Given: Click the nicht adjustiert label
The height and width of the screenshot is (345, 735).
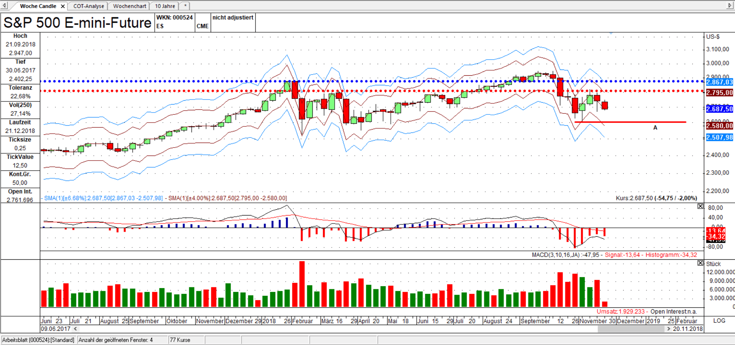Looking at the screenshot, I should point(233,17).
